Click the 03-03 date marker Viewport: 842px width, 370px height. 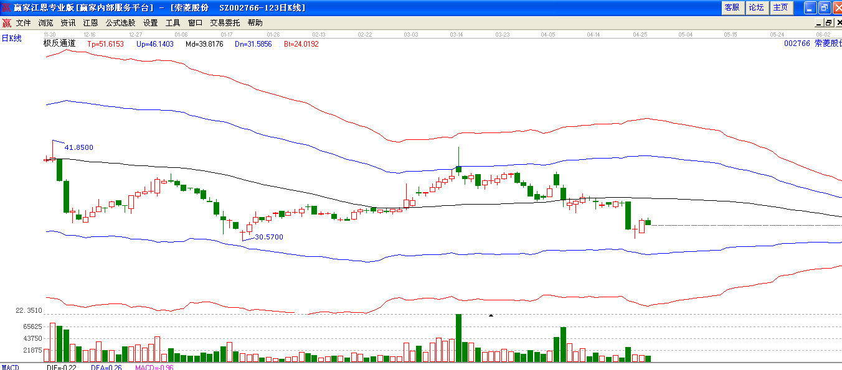point(411,34)
